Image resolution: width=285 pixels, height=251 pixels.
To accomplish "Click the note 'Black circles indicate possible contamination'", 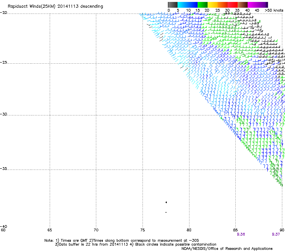I will pyautogui.click(x=176, y=244).
